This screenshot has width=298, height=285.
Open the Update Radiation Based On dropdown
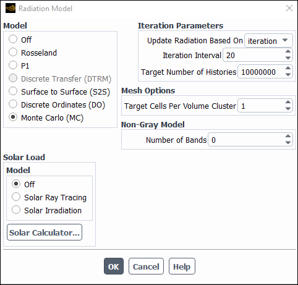[268, 41]
